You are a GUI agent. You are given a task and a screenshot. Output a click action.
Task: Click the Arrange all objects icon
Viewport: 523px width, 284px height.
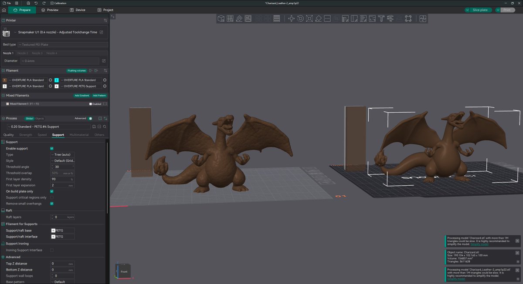tap(248, 18)
